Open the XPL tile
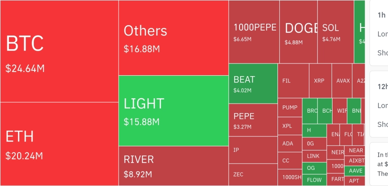 click(x=290, y=126)
